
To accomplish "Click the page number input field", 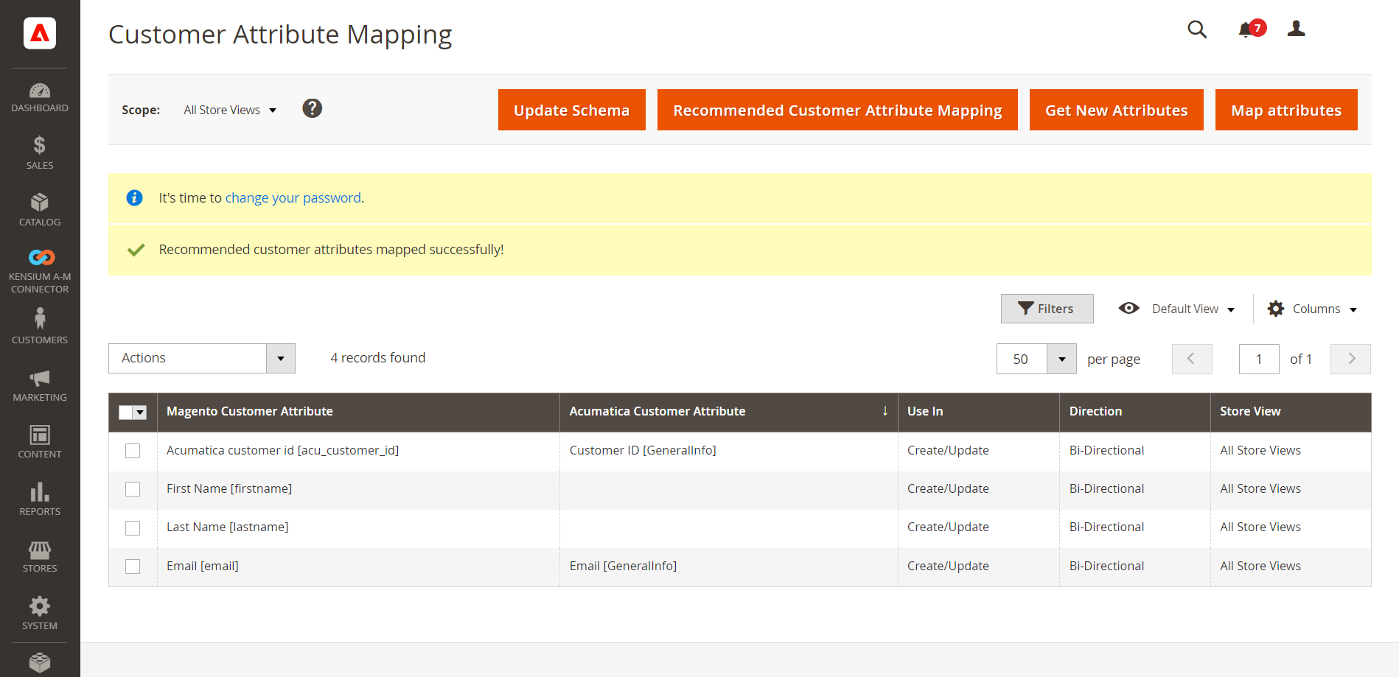I will coord(1259,359).
